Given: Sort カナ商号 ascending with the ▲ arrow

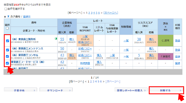Looking at the screenshot, I should pyautogui.click(x=5, y=16).
